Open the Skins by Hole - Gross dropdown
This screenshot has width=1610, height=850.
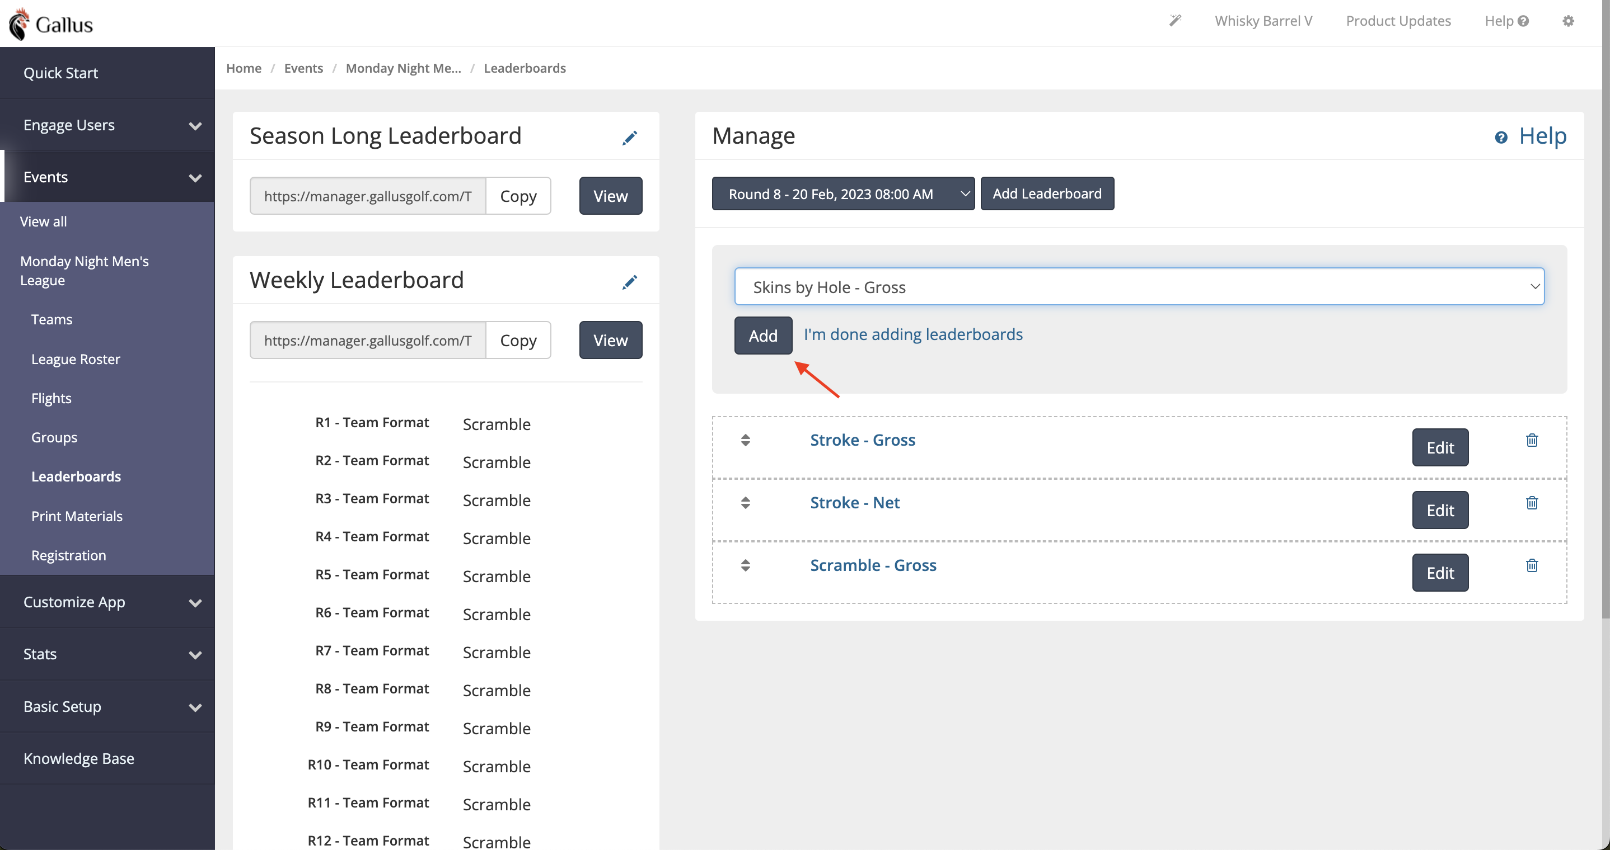pos(1139,287)
